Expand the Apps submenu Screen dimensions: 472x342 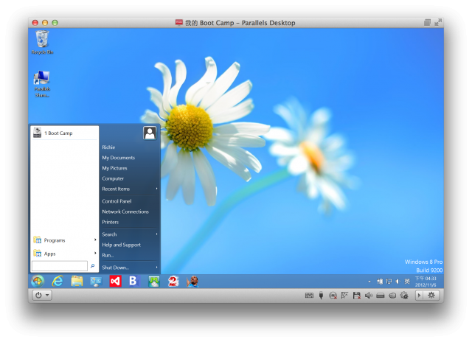point(65,254)
